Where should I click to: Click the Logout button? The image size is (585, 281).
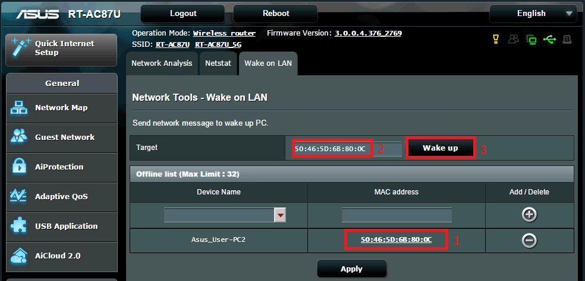(x=183, y=14)
